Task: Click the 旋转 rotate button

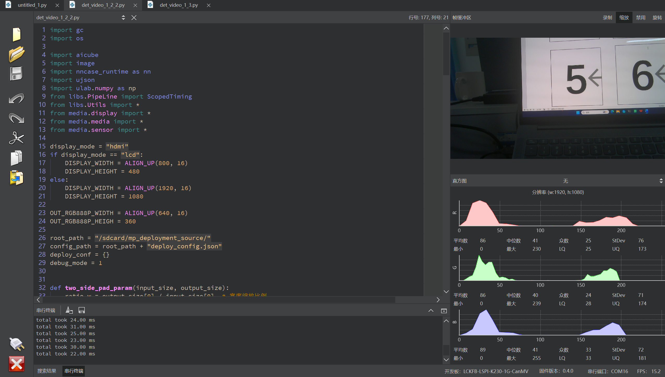Action: (x=657, y=18)
